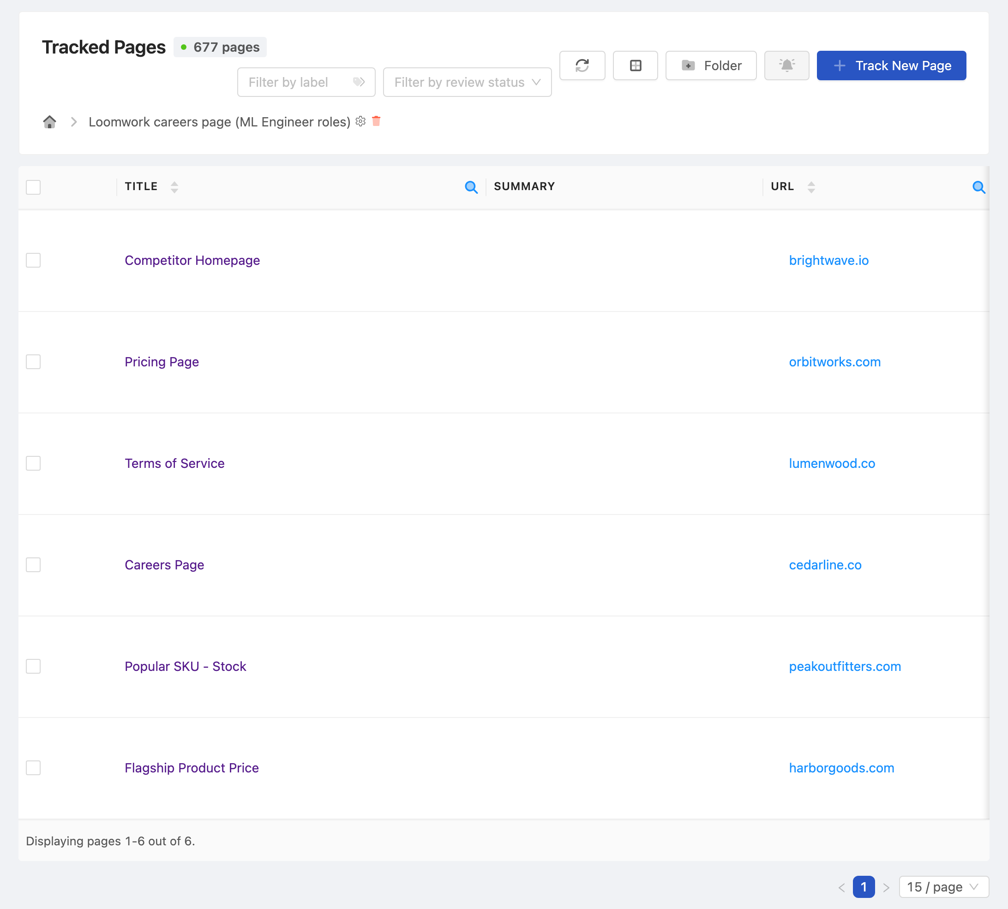Sort by URL column arrows
Image resolution: width=1008 pixels, height=909 pixels.
pos(811,187)
